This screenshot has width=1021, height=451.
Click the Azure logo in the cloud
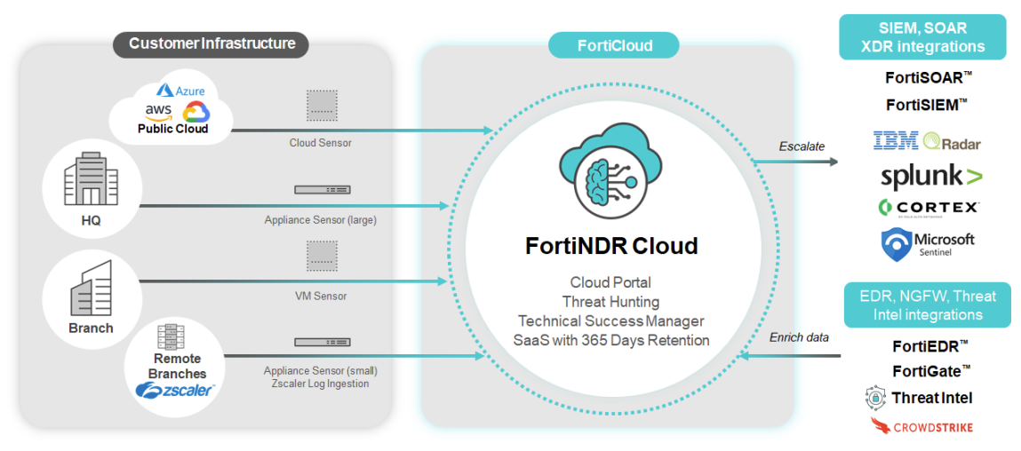click(180, 91)
